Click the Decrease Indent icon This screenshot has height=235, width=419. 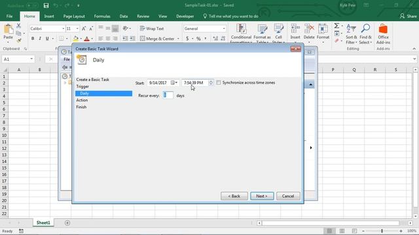[x=125, y=39]
